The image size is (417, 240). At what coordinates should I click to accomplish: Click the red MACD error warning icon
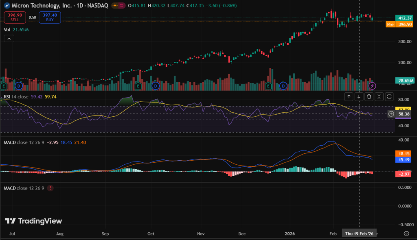50,188
